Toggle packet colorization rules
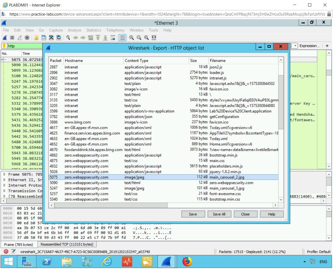 [x=122, y=38]
